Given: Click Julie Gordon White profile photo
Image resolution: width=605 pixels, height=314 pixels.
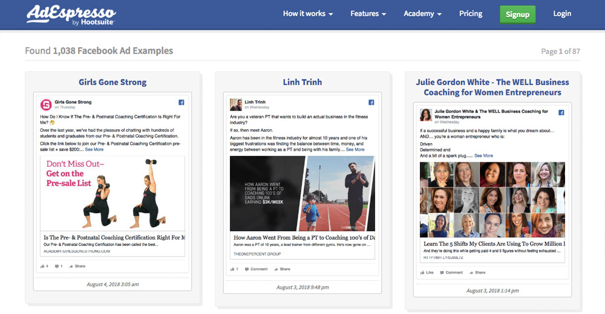Looking at the screenshot, I should pyautogui.click(x=425, y=114).
